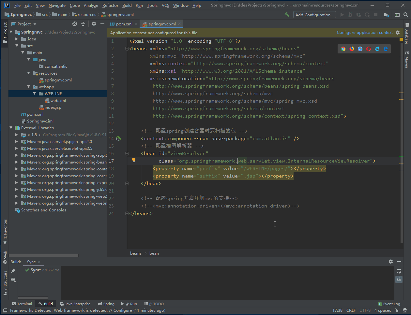The width and height of the screenshot is (411, 315).
Task: Select web.xml in project tree
Action: (58, 100)
